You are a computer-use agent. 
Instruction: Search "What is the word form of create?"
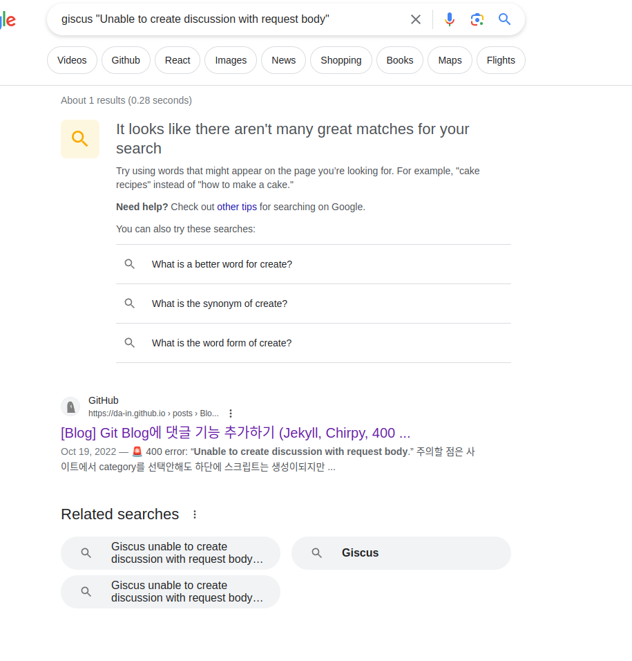point(222,343)
